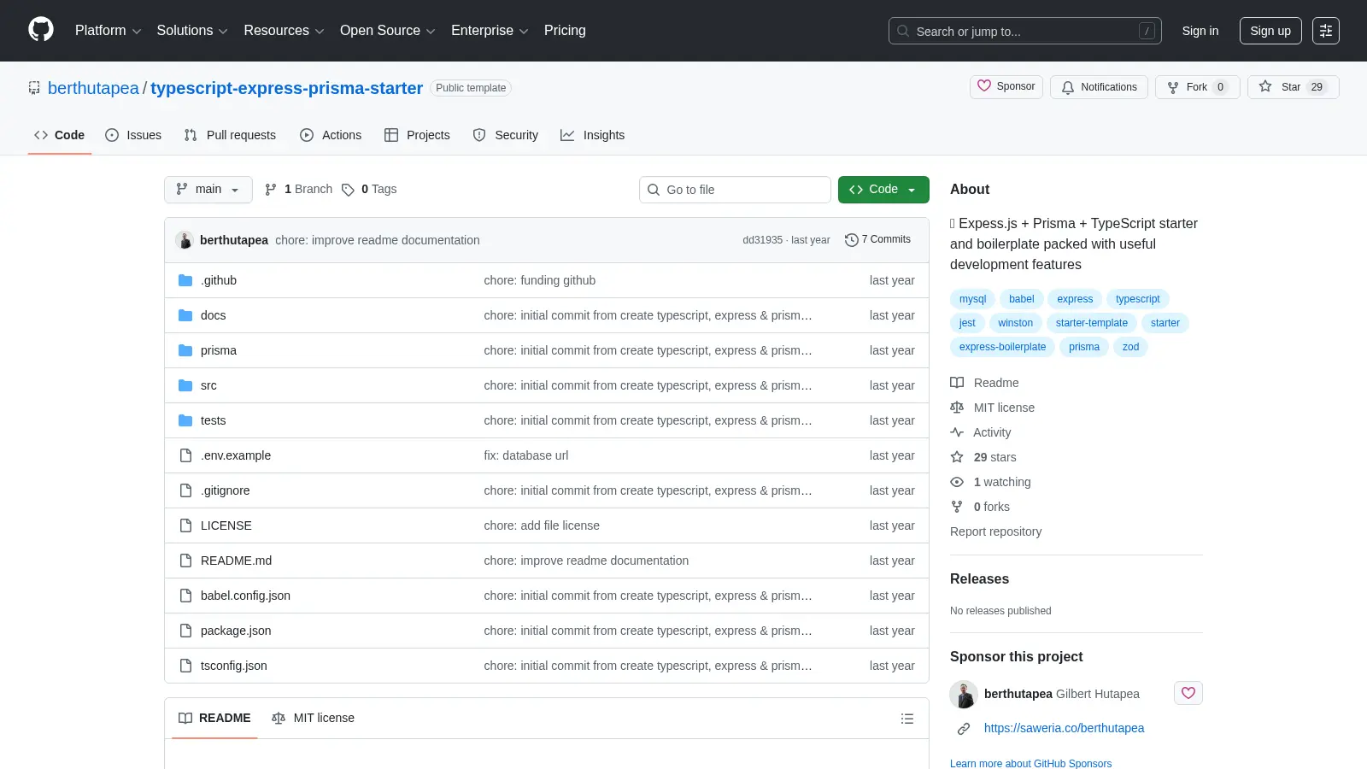This screenshot has height=769, width=1367.
Task: Open the .gitignore file
Action: 226,490
